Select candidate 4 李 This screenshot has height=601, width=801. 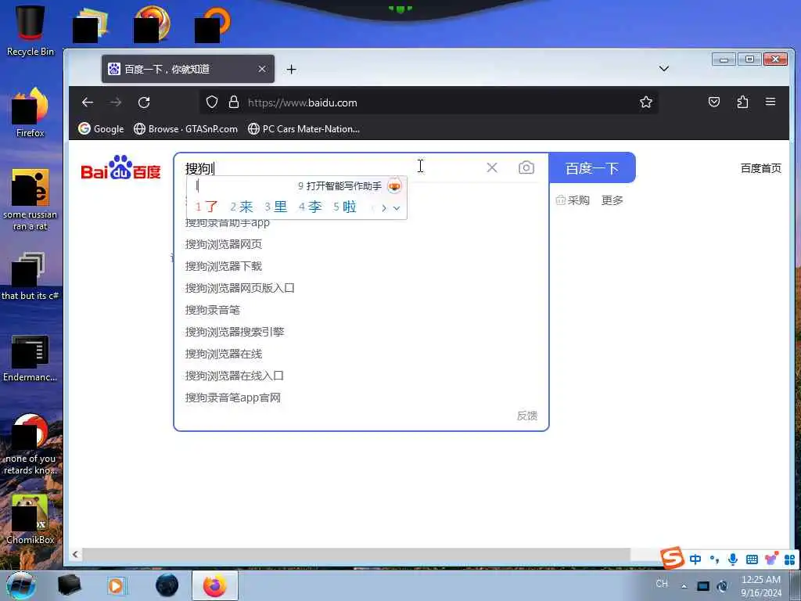pyautogui.click(x=310, y=207)
